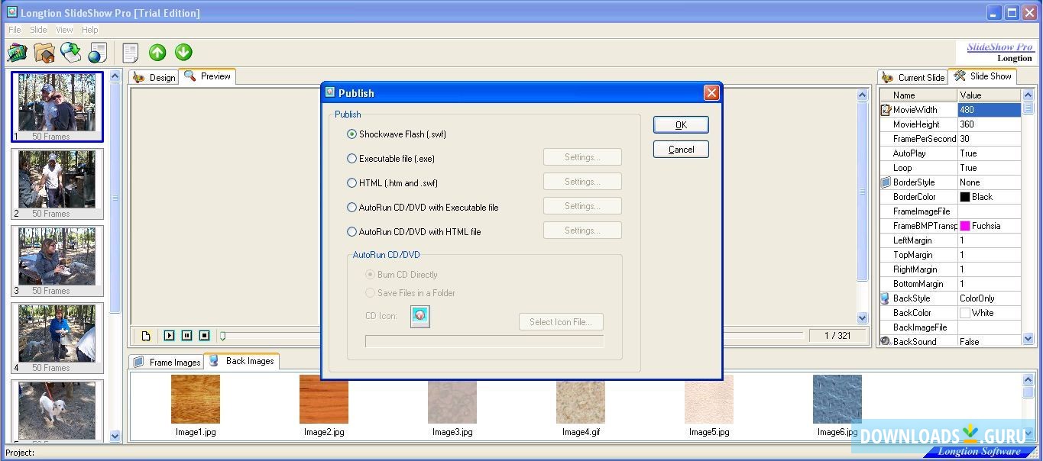Switch to Slide Show properties tab

(x=983, y=76)
